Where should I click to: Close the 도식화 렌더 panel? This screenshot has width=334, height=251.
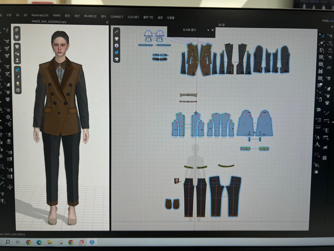213,30
